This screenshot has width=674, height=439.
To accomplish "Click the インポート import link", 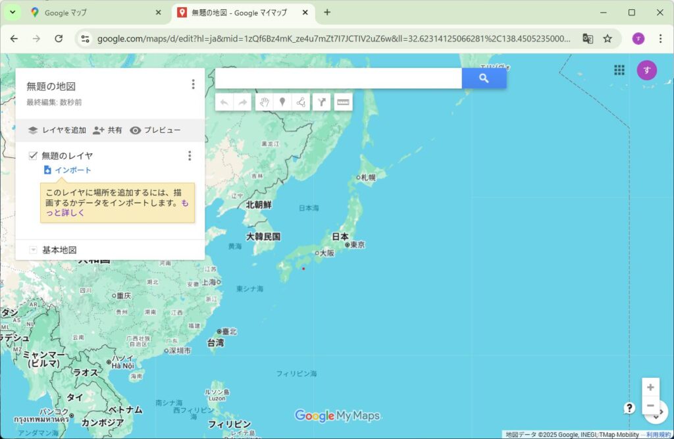I will (68, 170).
